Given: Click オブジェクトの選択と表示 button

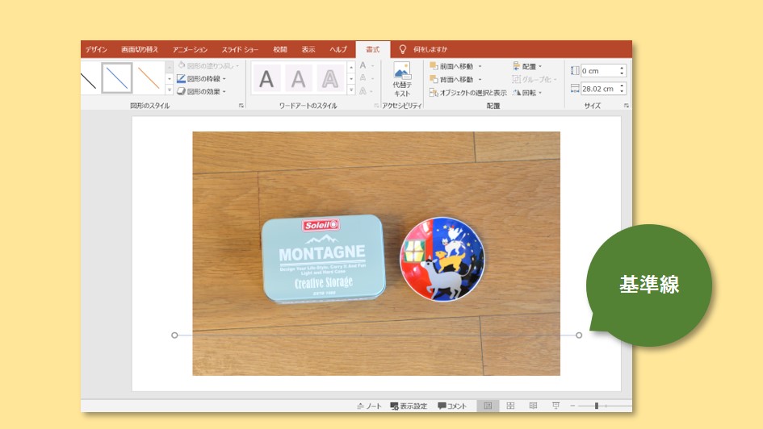Looking at the screenshot, I should [x=468, y=93].
